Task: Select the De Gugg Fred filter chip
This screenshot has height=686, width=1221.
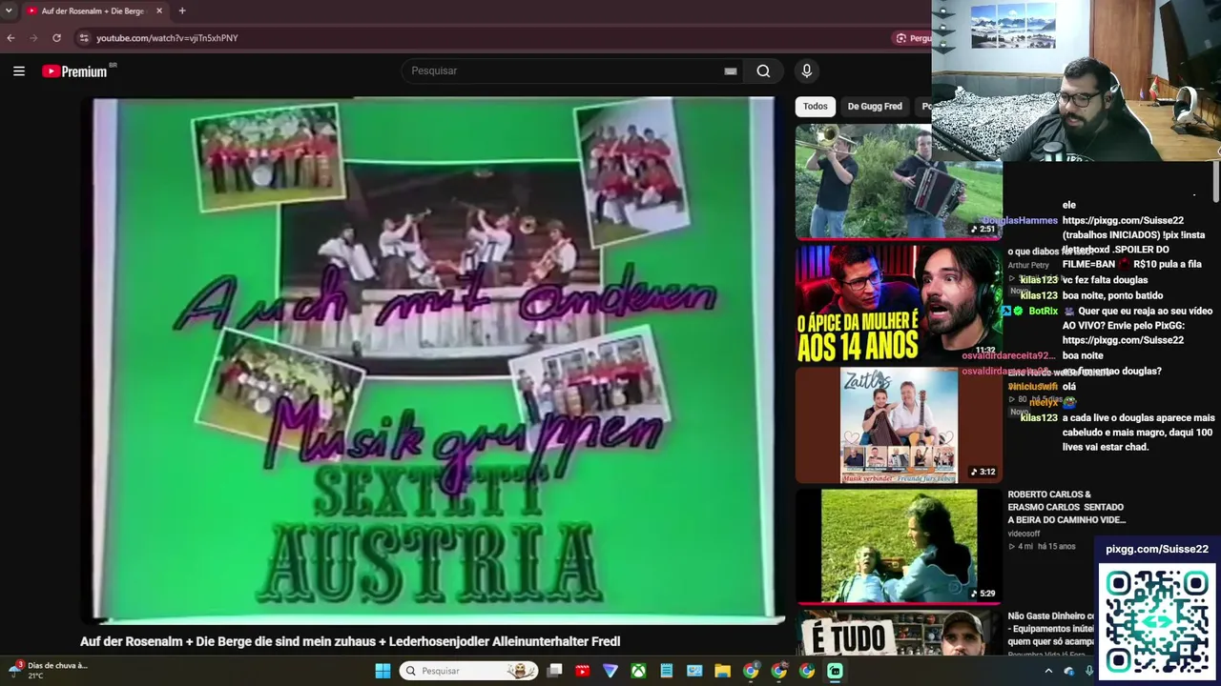Action: (x=875, y=107)
